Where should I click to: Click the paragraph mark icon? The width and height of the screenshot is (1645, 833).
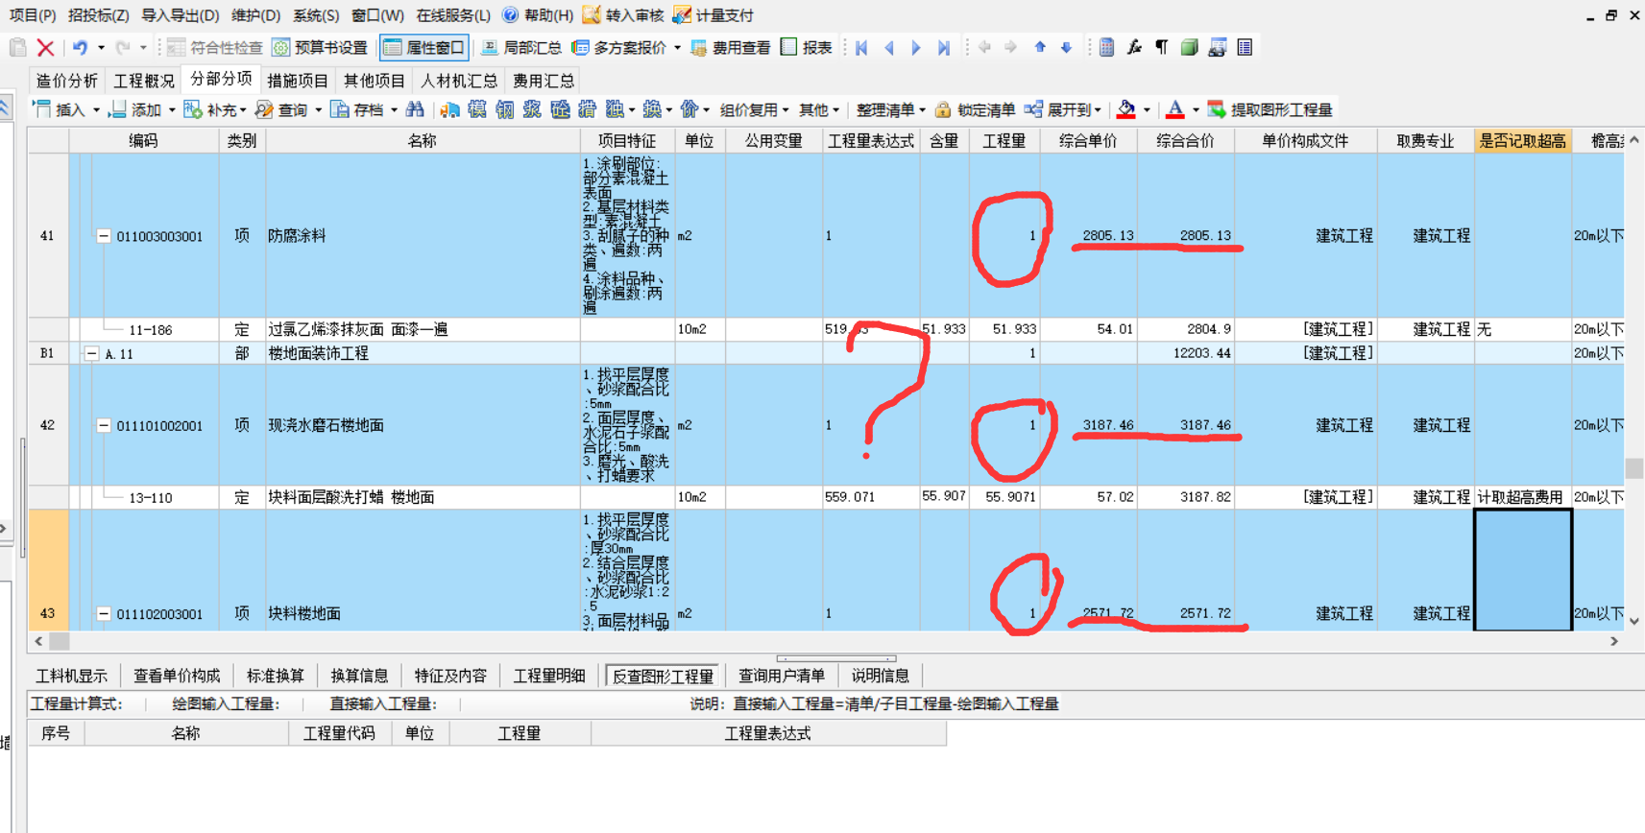point(1162,47)
